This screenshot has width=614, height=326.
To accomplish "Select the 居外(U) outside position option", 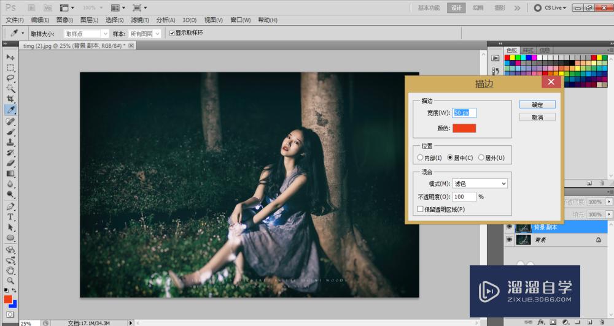I will (x=481, y=158).
